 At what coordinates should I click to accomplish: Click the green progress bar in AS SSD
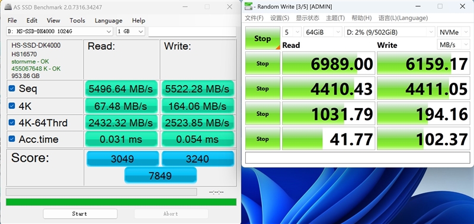pyautogui.click(x=121, y=202)
